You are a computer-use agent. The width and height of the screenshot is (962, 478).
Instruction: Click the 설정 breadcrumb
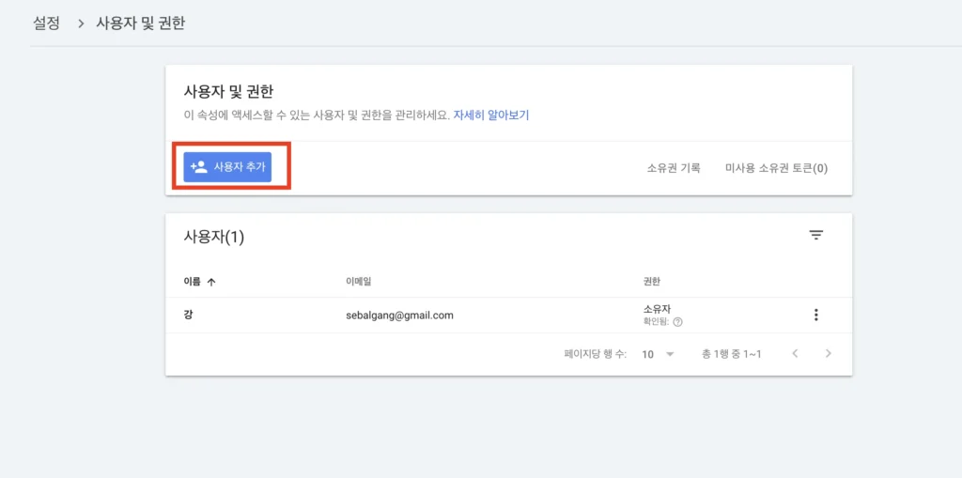(x=46, y=23)
